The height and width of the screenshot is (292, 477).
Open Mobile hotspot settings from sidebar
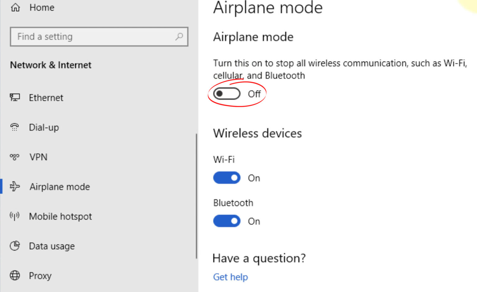pos(60,216)
